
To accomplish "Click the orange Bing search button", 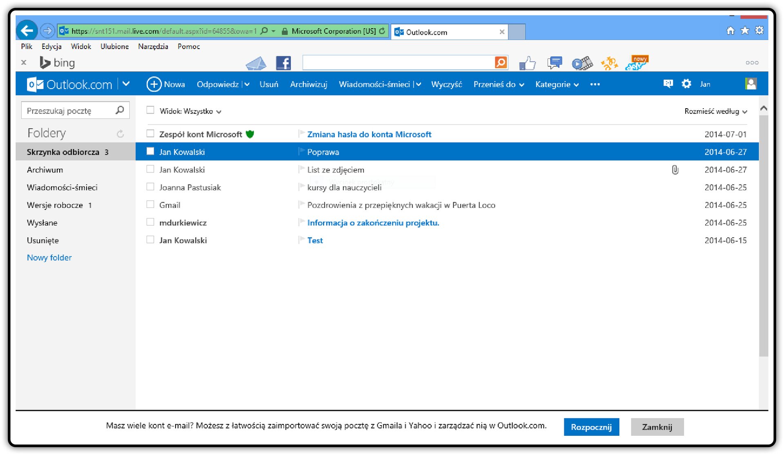I will pyautogui.click(x=501, y=62).
